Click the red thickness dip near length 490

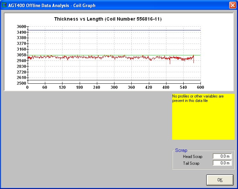click(x=170, y=61)
